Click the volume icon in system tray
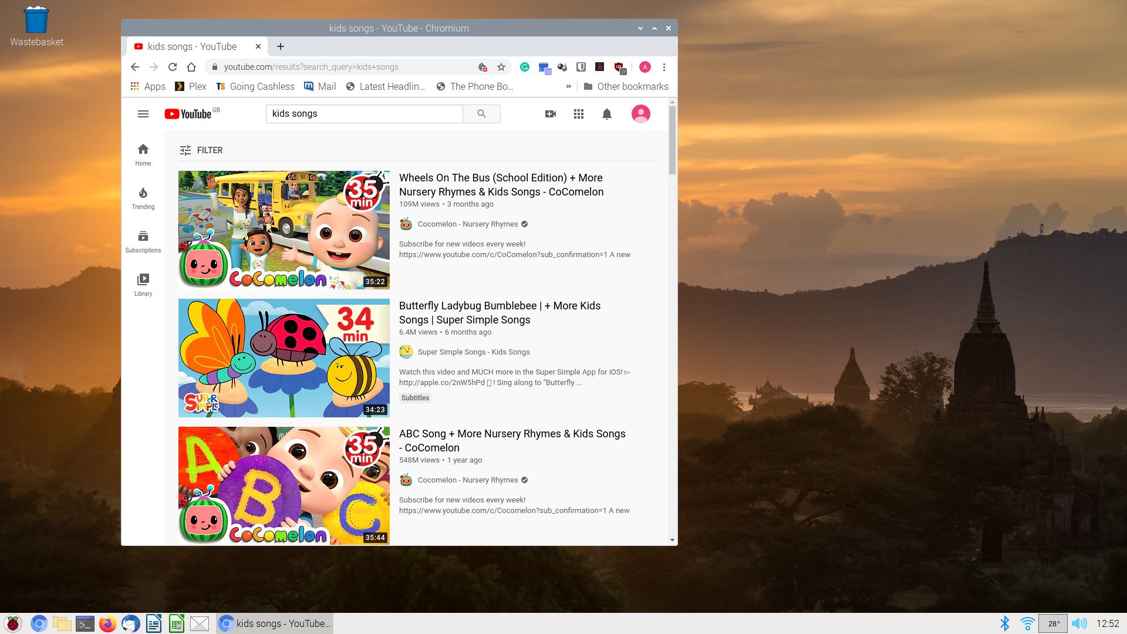Viewport: 1127px width, 634px height. (x=1078, y=623)
